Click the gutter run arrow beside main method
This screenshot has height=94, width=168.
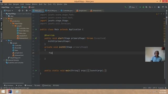36,70
